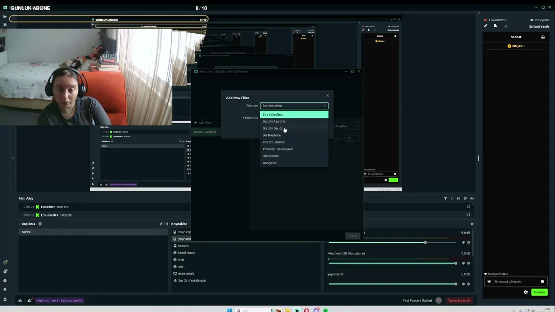Add a new scene with the plus icon

[40, 224]
